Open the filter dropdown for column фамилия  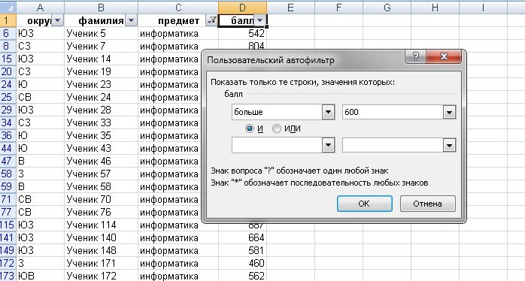(x=131, y=20)
